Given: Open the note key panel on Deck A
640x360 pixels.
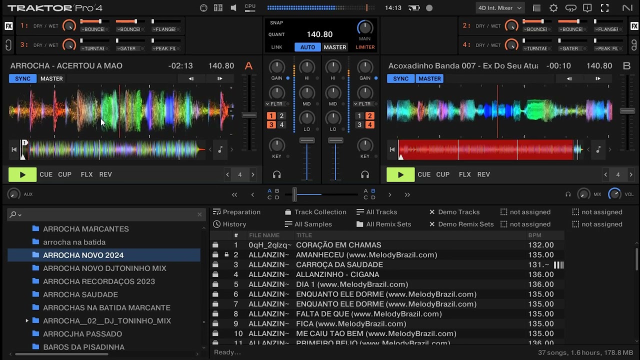Looking at the screenshot, I should pyautogui.click(x=220, y=149).
